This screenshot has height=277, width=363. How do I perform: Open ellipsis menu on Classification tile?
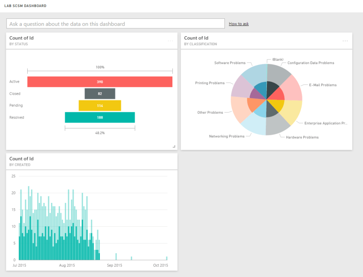[x=345, y=41]
